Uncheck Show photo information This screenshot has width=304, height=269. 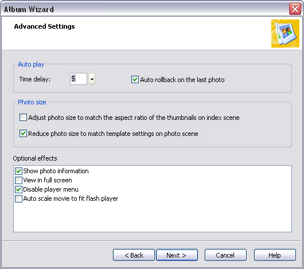coord(18,171)
